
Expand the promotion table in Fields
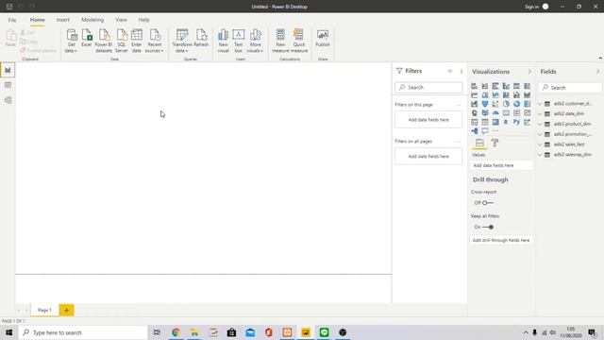(x=540, y=134)
